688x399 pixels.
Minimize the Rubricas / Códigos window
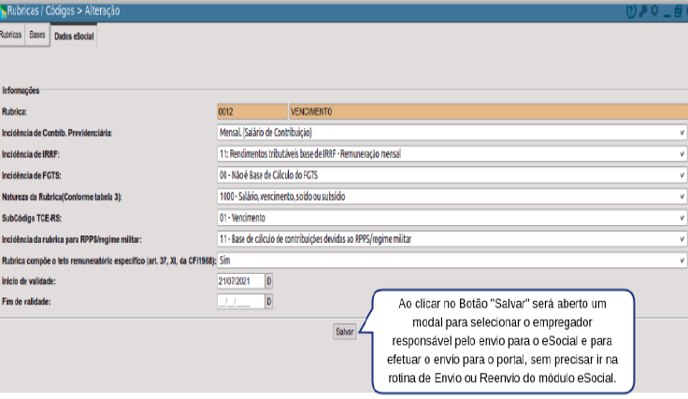click(666, 14)
